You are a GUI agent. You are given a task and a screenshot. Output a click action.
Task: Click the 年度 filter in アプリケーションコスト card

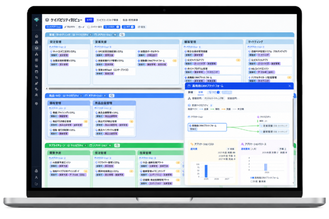click(231, 149)
